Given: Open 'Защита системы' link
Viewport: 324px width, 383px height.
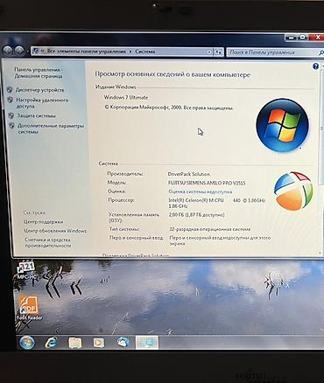Looking at the screenshot, I should coord(36,115).
